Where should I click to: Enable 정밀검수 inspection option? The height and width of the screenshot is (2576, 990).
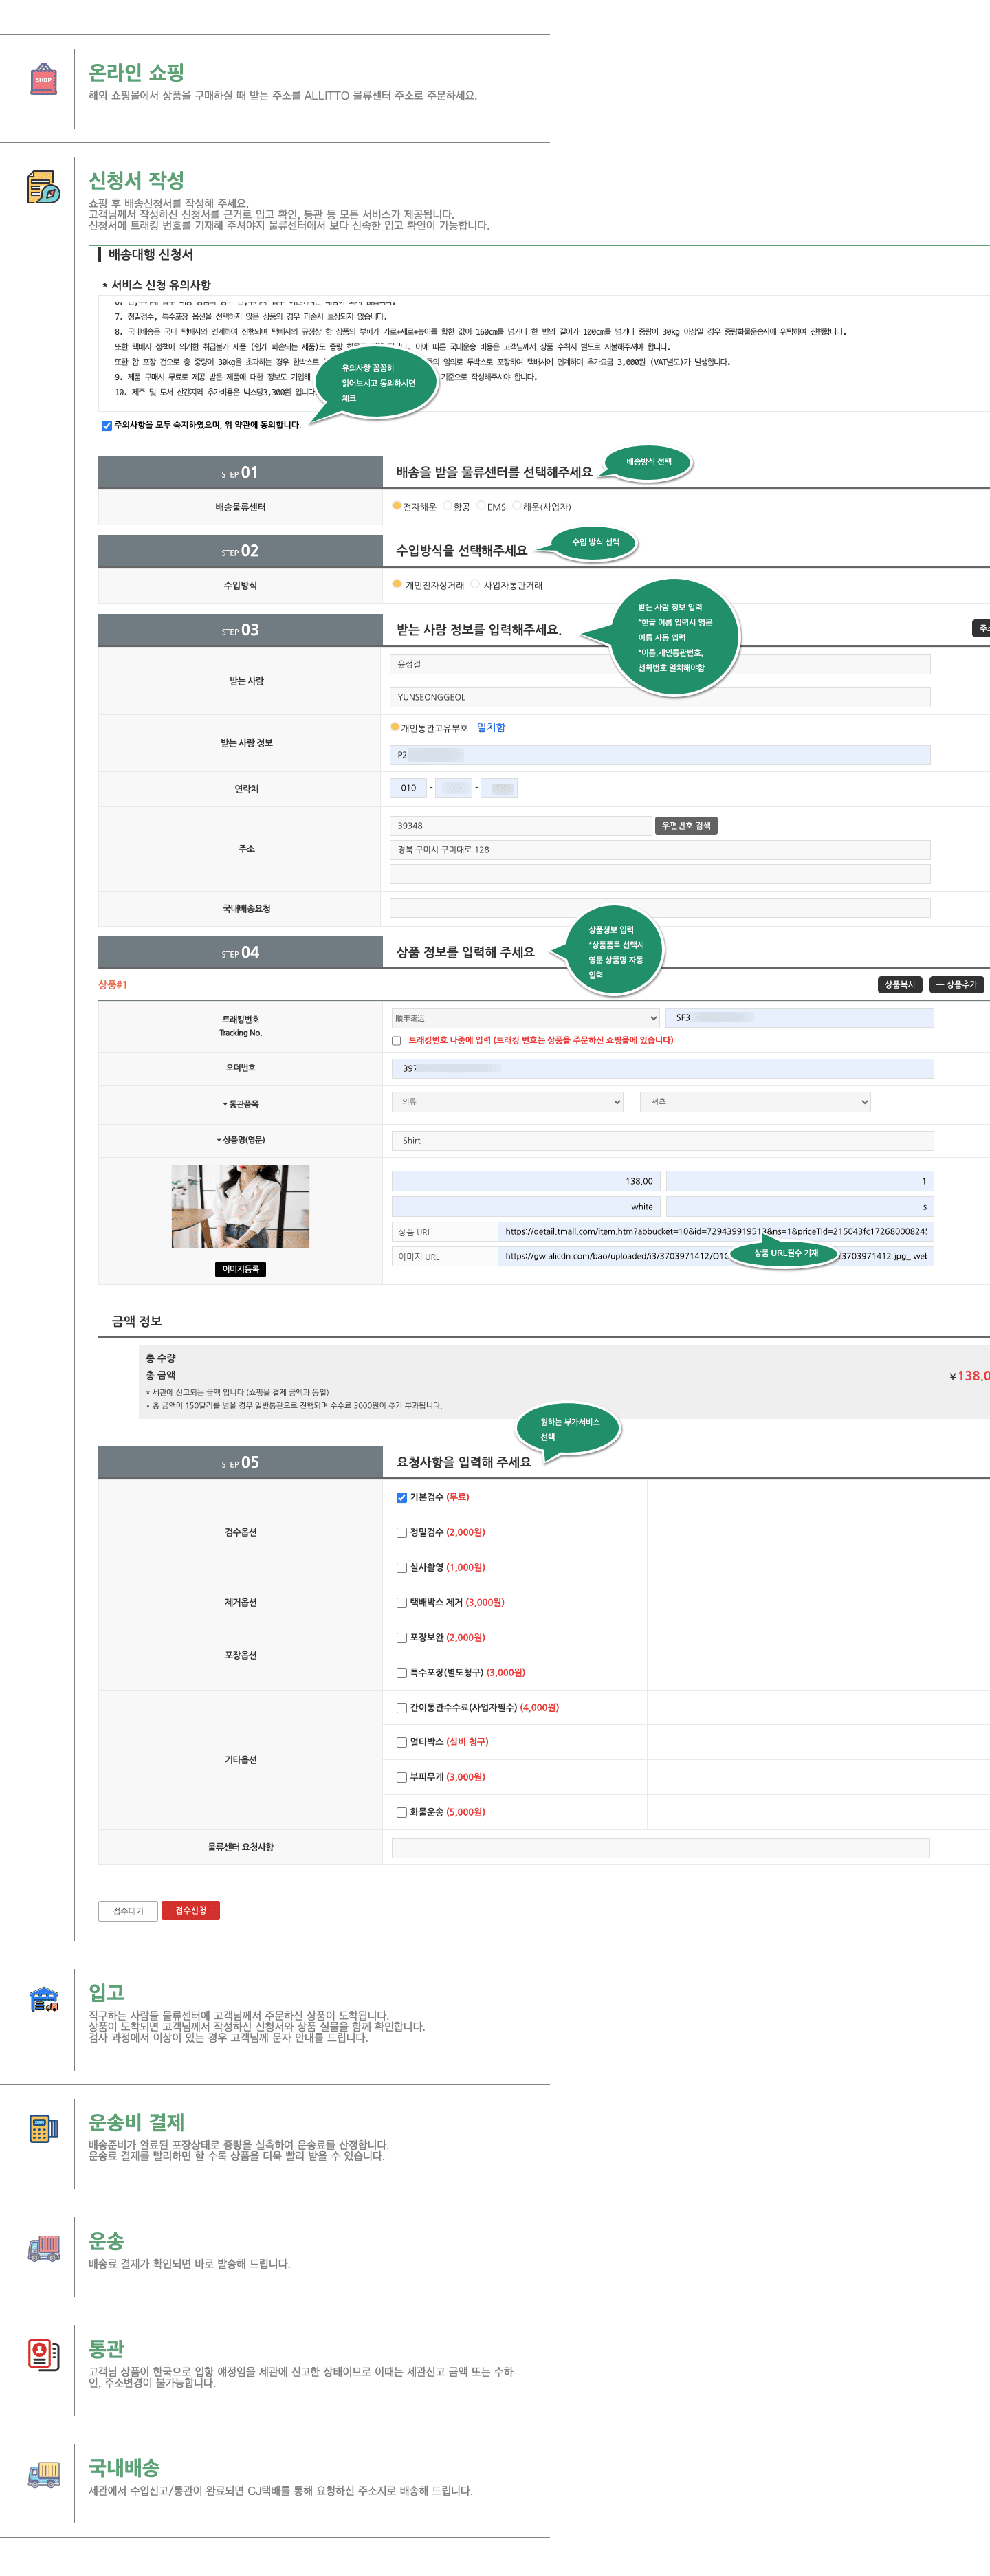point(402,1532)
